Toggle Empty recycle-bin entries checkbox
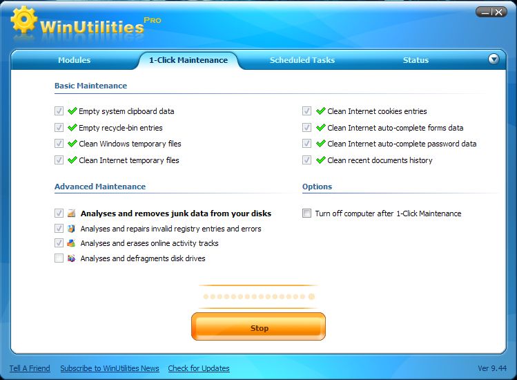 [59, 127]
